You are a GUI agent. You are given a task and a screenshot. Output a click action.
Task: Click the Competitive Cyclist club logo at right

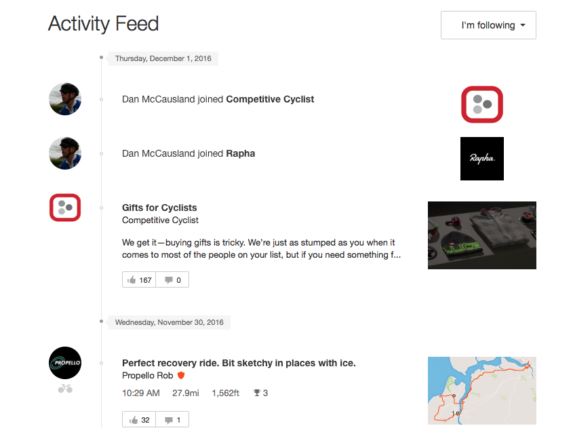482,104
